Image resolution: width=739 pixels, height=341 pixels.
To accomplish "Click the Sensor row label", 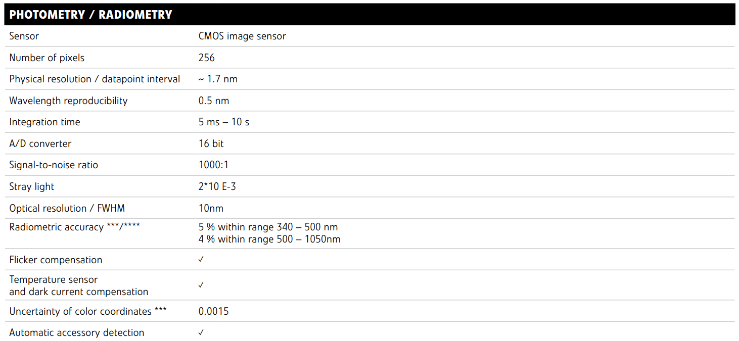I will point(24,36).
